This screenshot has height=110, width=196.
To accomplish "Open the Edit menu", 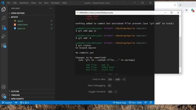I will click(15, 3).
